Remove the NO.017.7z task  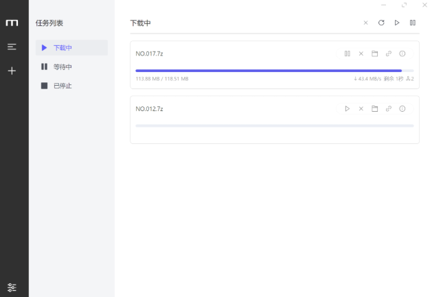pos(361,54)
